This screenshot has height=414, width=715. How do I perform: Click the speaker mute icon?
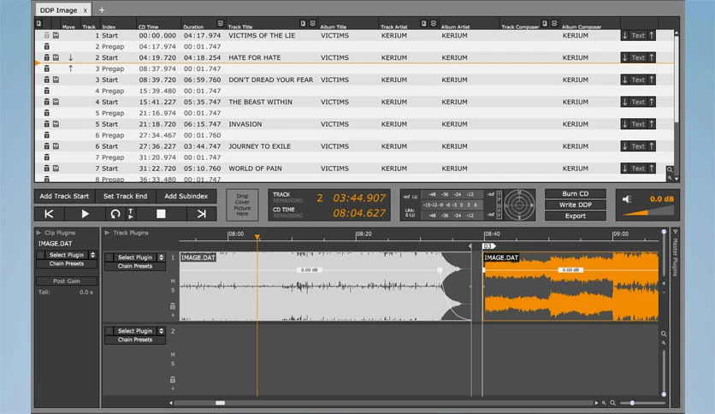coord(627,199)
